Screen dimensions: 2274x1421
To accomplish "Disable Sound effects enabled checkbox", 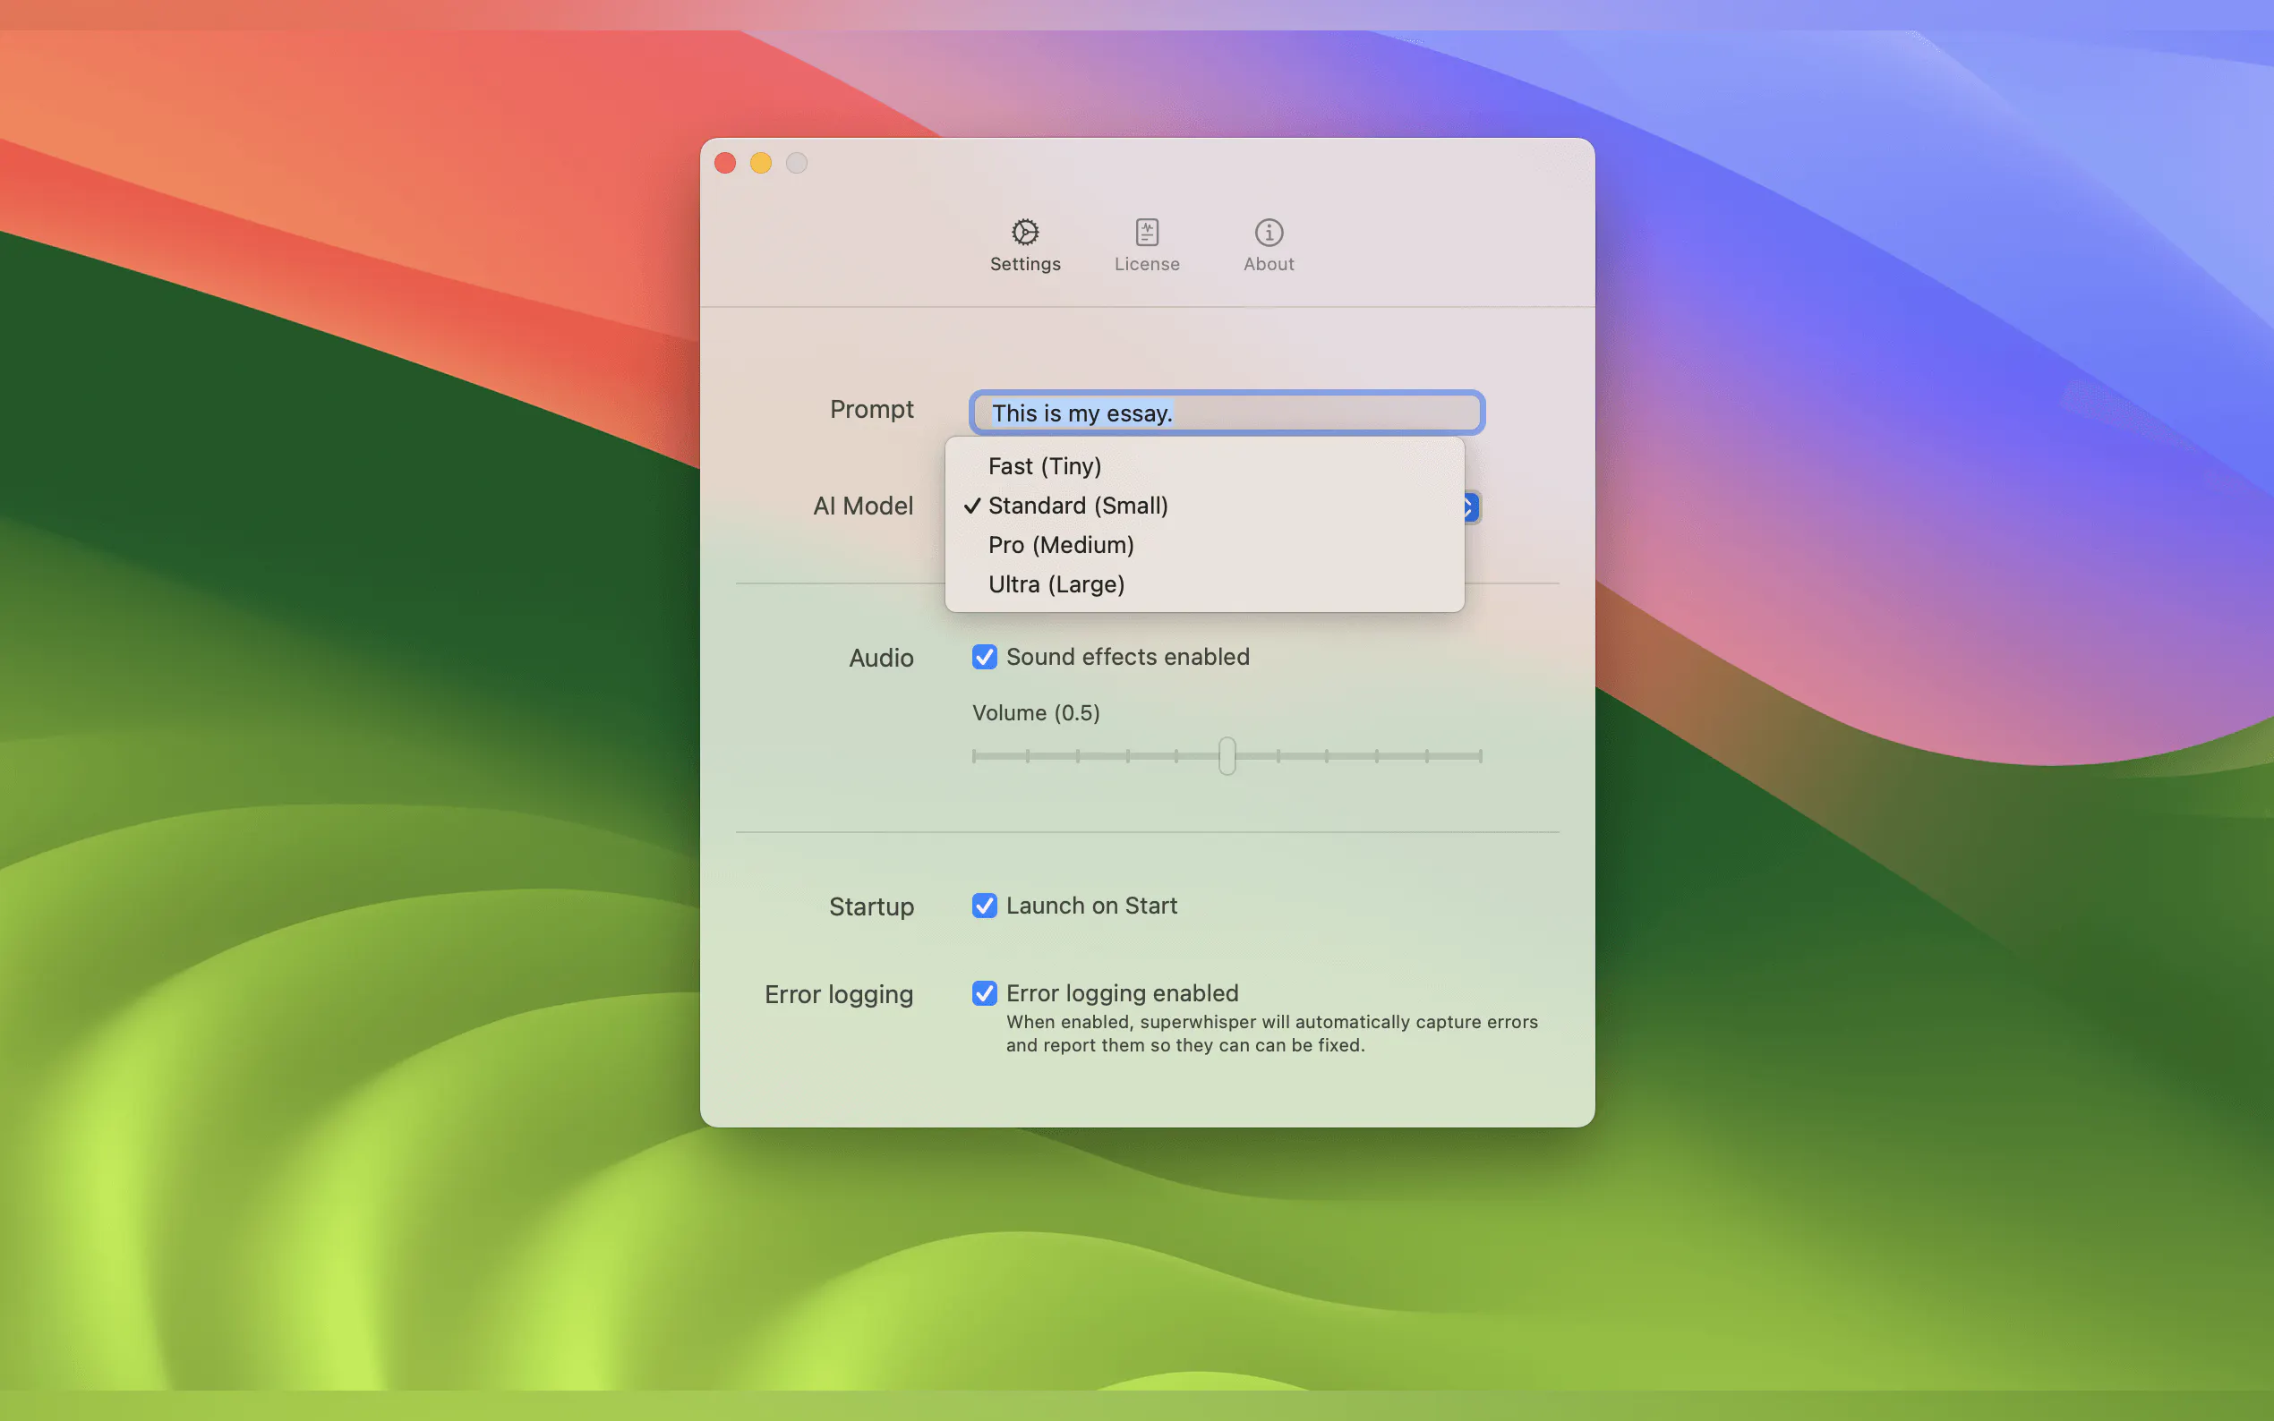I will coord(984,657).
